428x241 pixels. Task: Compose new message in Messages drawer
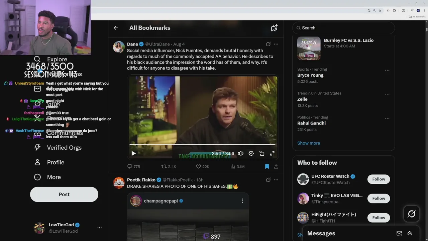point(399,233)
